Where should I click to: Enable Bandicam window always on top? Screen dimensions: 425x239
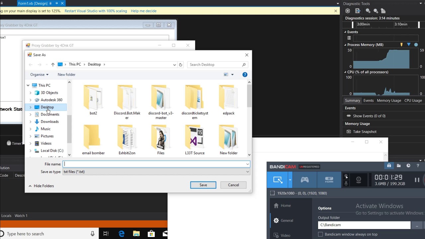[320, 234]
